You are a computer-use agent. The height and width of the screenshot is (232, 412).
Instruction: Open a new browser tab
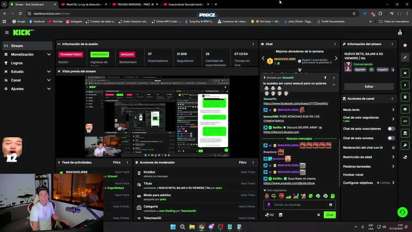pyautogui.click(x=216, y=5)
